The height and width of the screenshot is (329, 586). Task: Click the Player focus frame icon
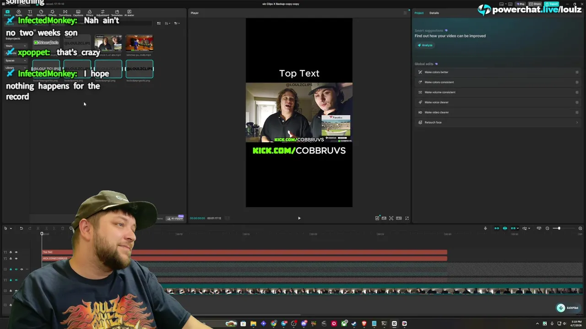tap(391, 218)
